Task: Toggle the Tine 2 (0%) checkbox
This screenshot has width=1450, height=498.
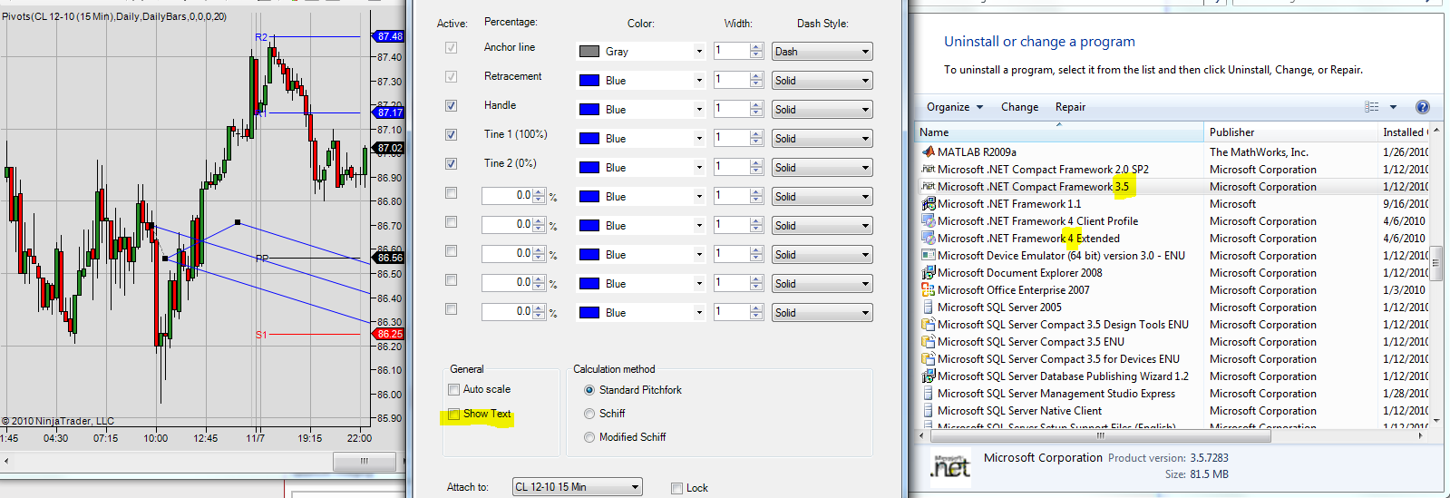Action: 451,164
